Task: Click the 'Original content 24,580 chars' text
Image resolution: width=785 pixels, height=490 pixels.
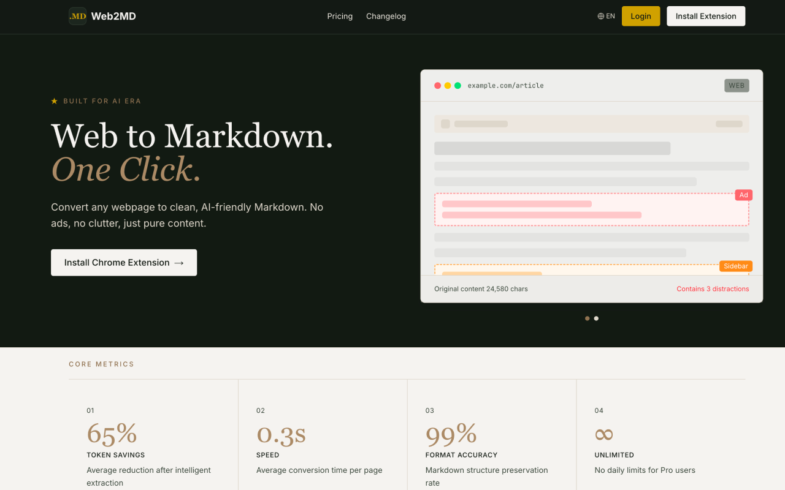Action: [x=481, y=289]
